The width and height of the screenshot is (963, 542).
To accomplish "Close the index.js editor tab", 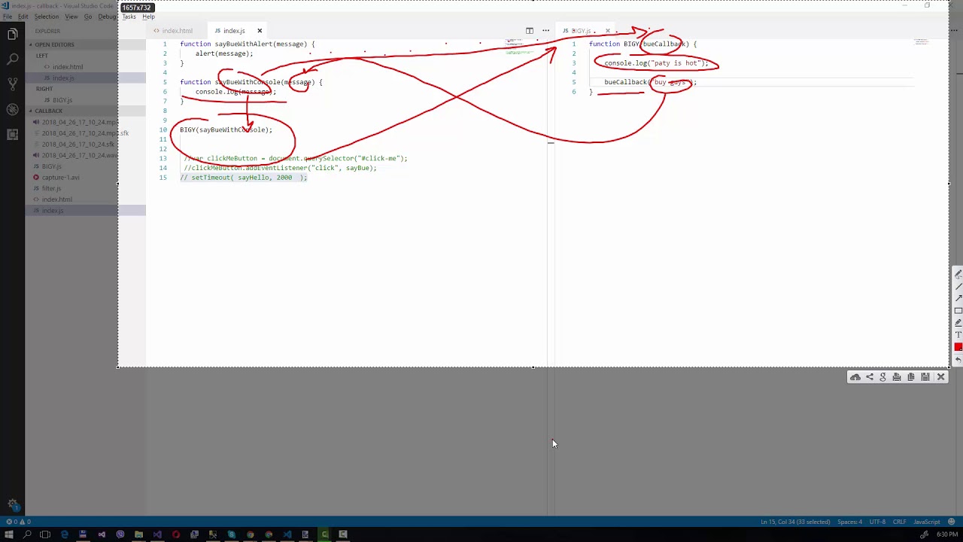I will click(x=260, y=31).
